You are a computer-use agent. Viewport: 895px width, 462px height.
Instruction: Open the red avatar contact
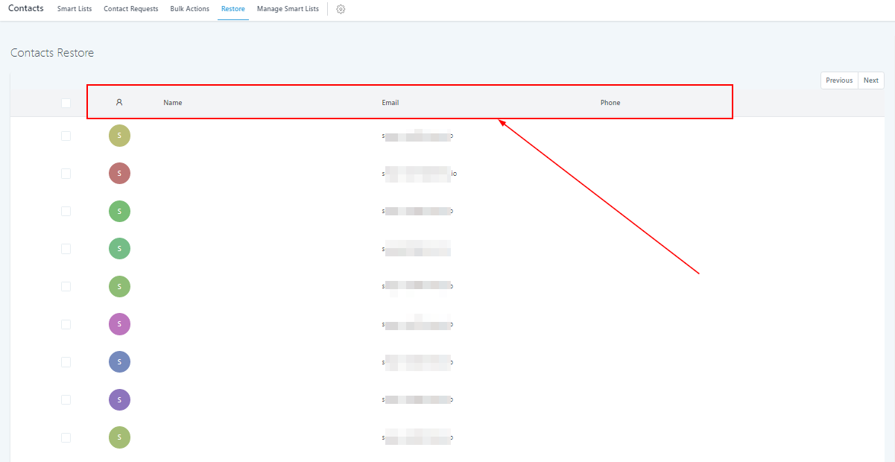[119, 174]
